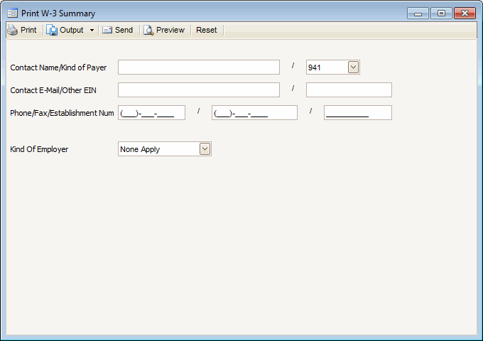Image resolution: width=483 pixels, height=341 pixels.
Task: Click the Send envelope icon
Action: (x=107, y=30)
